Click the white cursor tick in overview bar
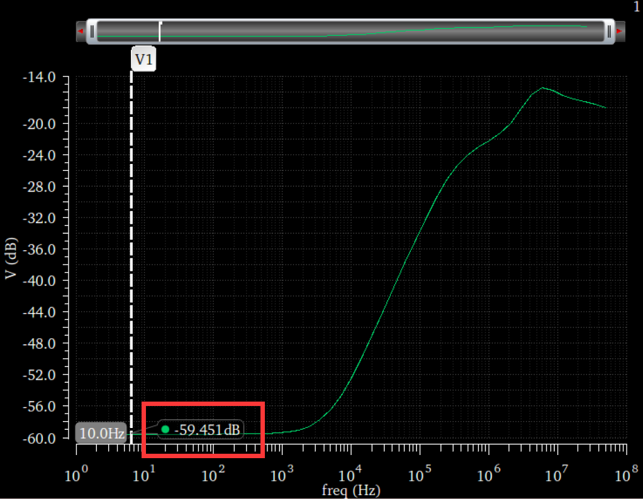643x499 pixels. (x=160, y=31)
